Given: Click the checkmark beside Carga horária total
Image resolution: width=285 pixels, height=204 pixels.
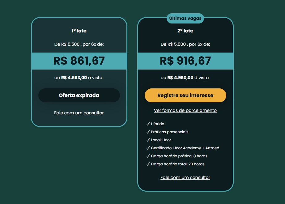Looking at the screenshot, I should coord(148,164).
